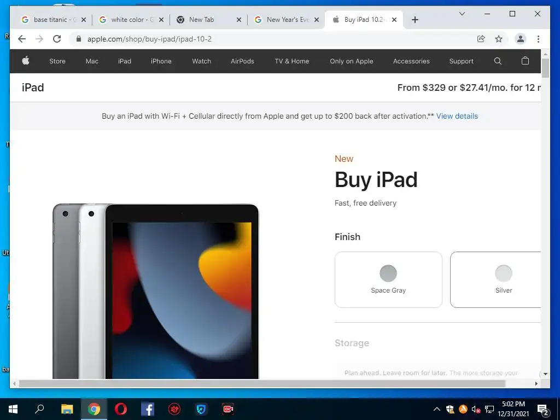Click the Space Gray color swatch circle
The height and width of the screenshot is (420, 560).
[x=388, y=273]
